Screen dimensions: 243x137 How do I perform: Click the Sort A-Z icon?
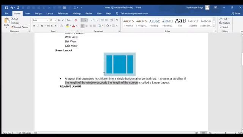112,20
